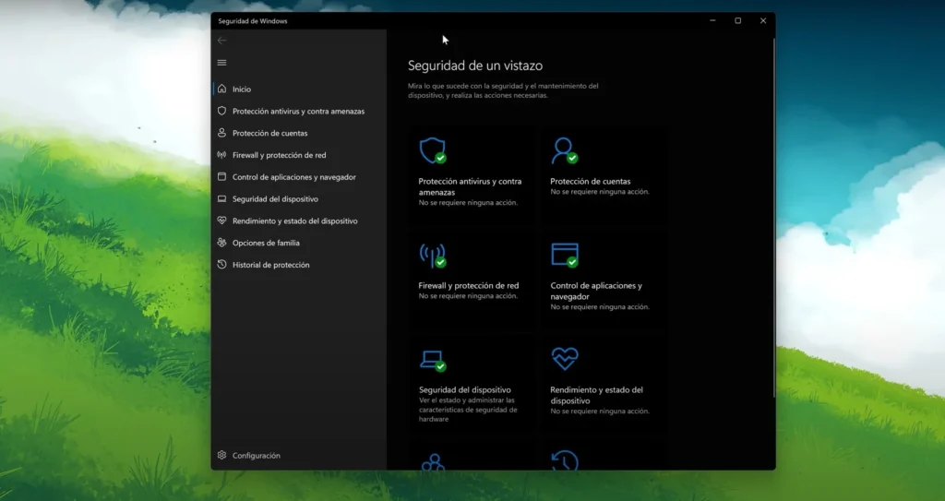Screen dimensions: 945x501
Task: Click the window icon beside Control de aplicaciones sidebar
Action: click(221, 176)
